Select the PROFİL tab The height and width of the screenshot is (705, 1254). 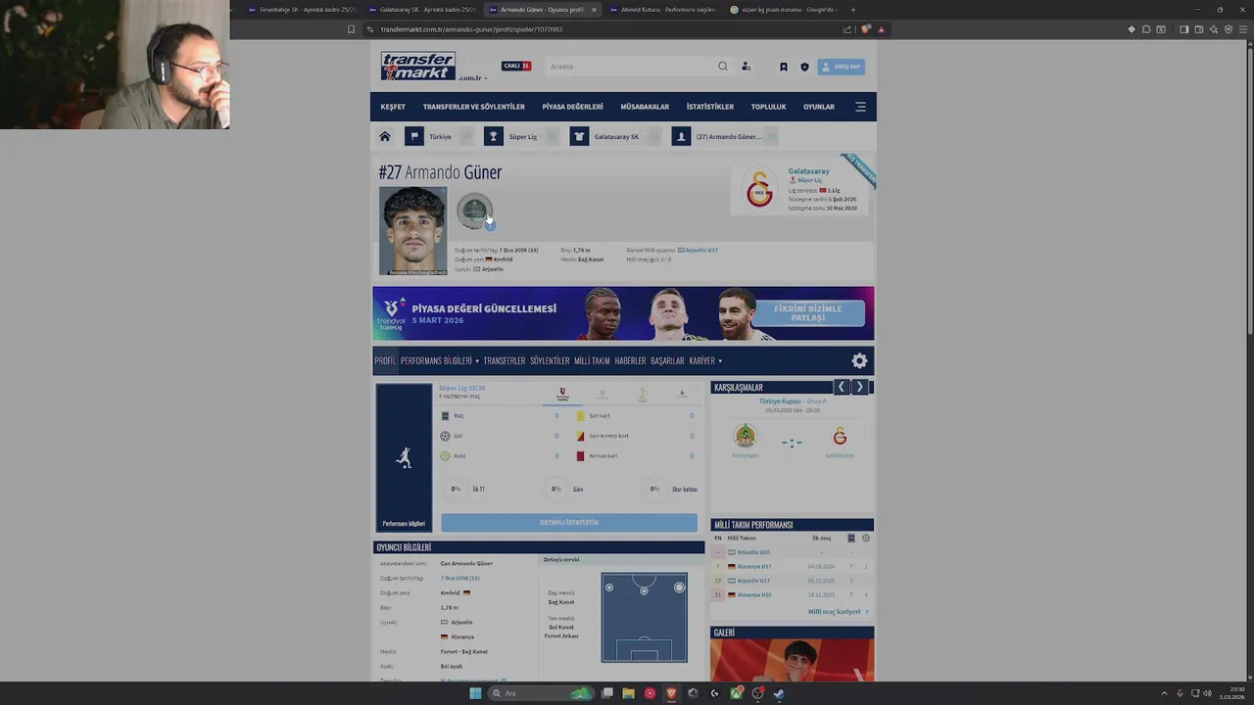point(385,360)
